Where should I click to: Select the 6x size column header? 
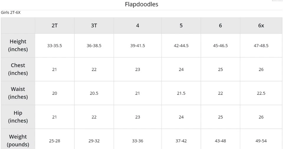(261, 26)
